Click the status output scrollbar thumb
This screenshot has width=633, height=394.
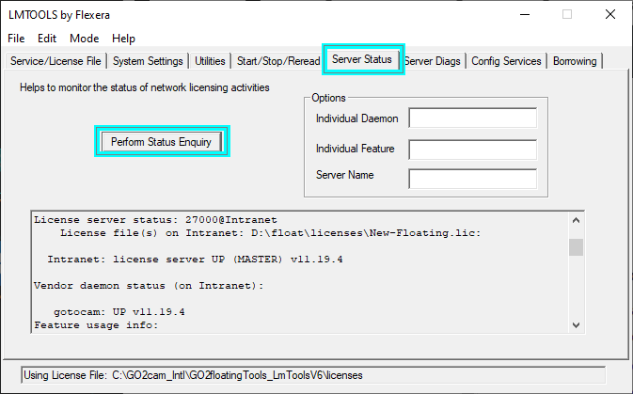pyautogui.click(x=576, y=247)
